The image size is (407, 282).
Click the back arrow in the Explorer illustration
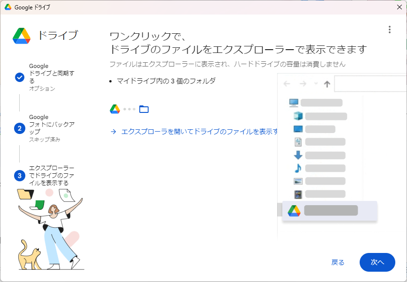point(287,83)
